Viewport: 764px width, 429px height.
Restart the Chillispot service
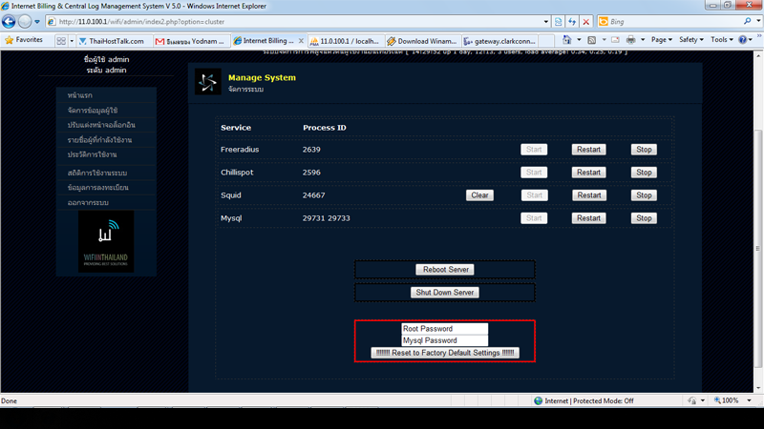(588, 173)
